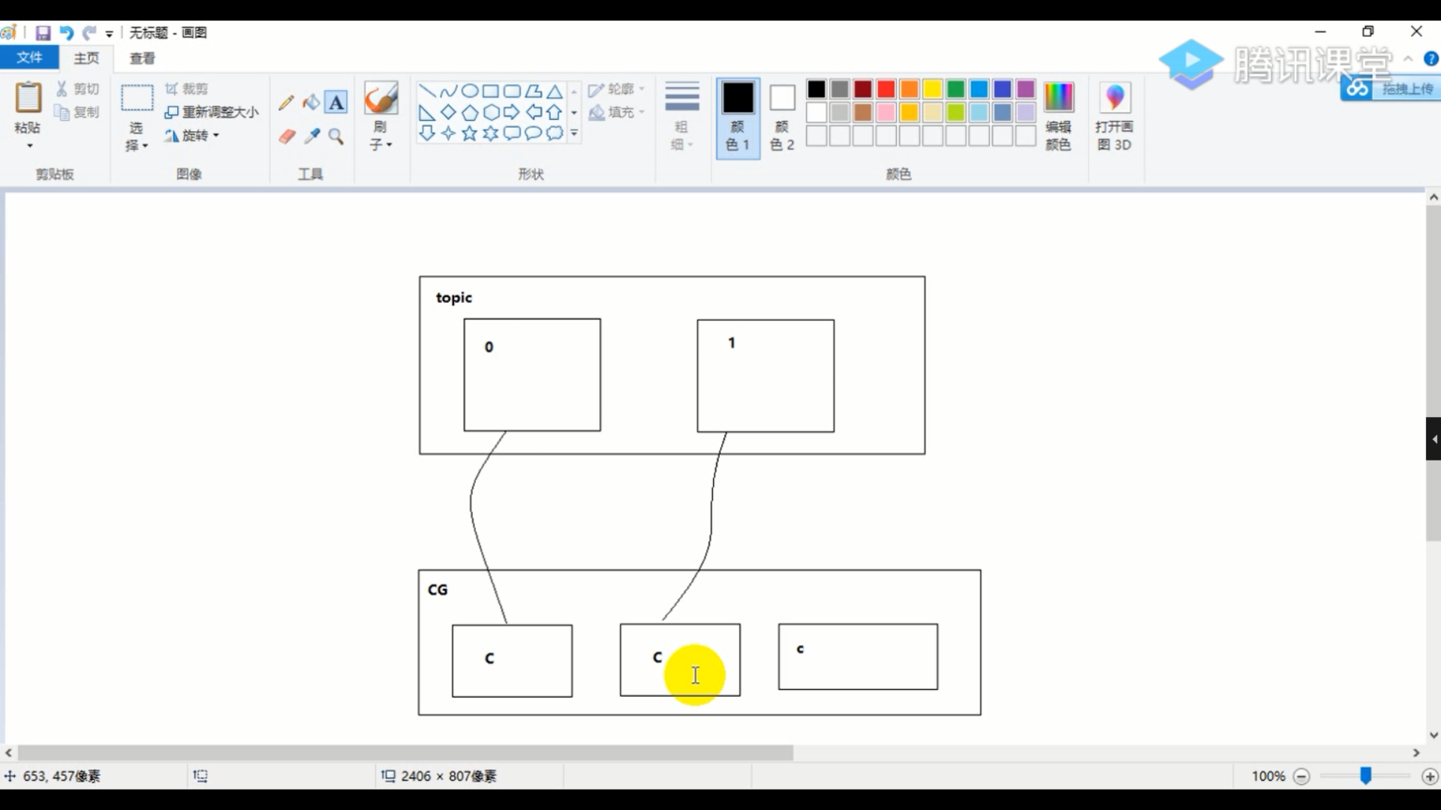Select Color 1 as the active color

(x=738, y=117)
